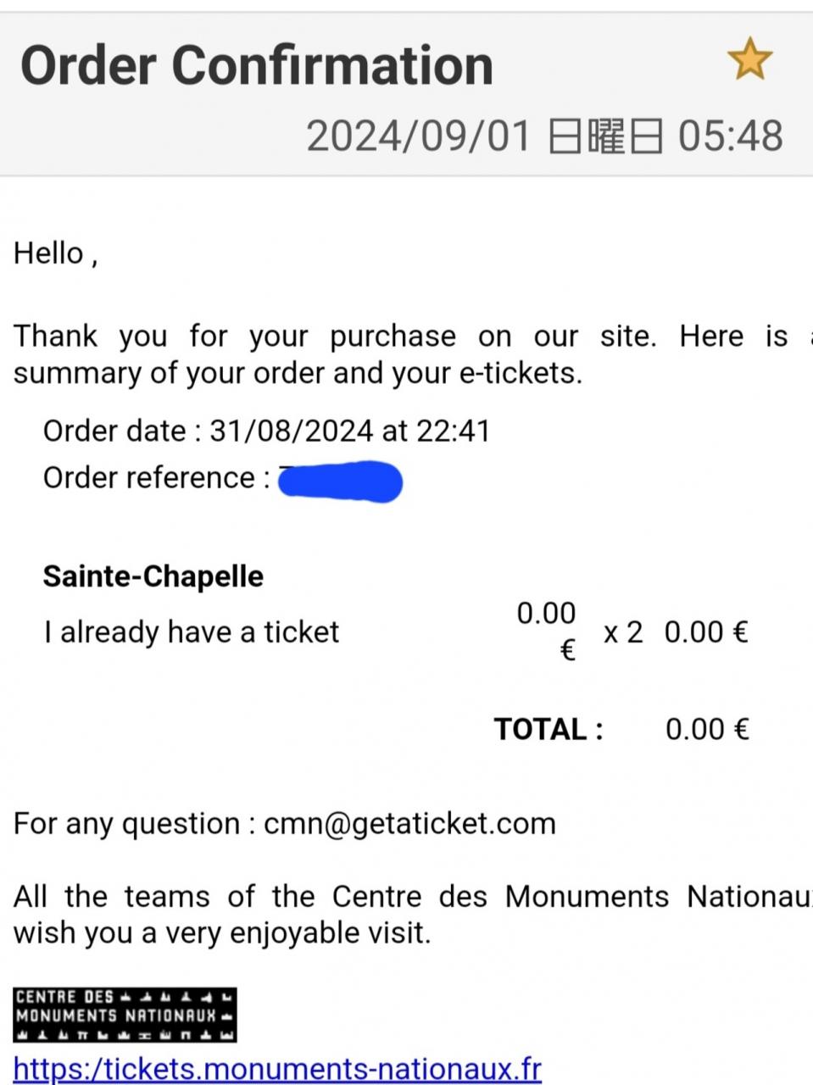Tap the cmn@getaticket.com email address
This screenshot has height=1085, width=813.
tap(409, 824)
